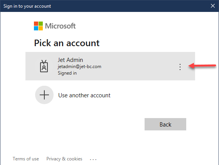Open the Privacy & cookies link
The width and height of the screenshot is (219, 165).
click(64, 159)
